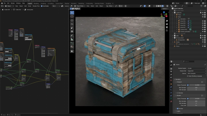The height and width of the screenshot is (116, 207).
Task: Open the Render Engine dropdown showing Cycles
Action: point(196,68)
